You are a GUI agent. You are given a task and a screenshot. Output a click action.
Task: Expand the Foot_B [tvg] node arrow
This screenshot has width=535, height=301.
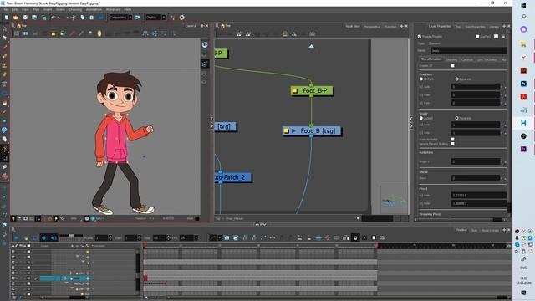pyautogui.click(x=293, y=130)
